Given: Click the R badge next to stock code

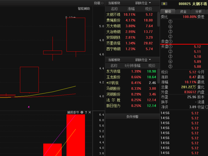Looking at the screenshot, I should coord(164,4).
